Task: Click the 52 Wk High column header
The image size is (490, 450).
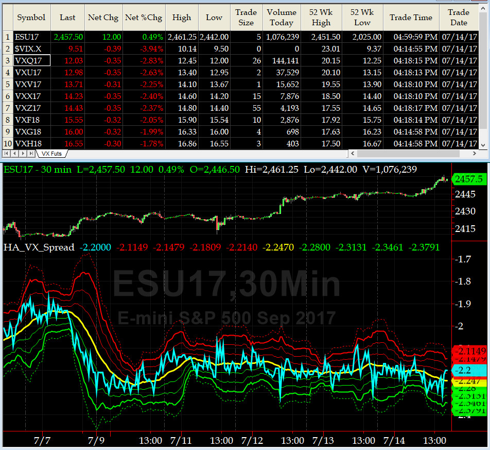Action: [x=321, y=18]
